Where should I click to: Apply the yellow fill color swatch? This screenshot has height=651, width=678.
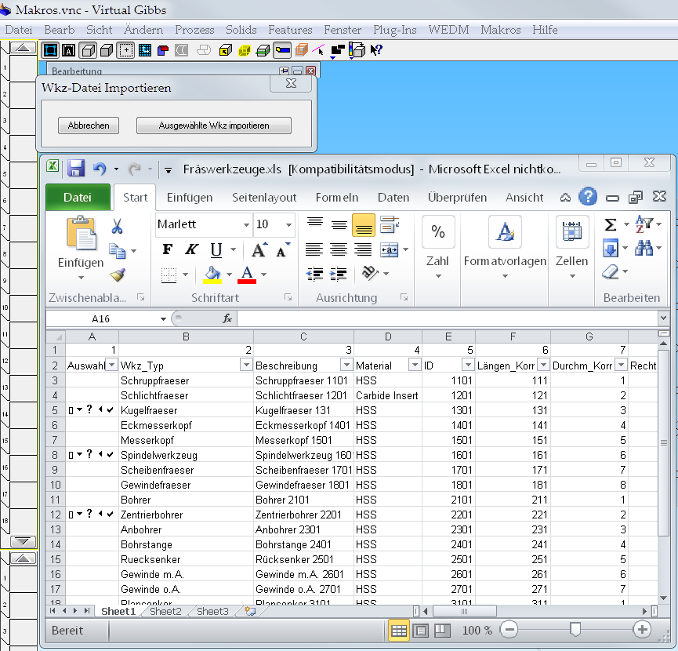(x=212, y=275)
